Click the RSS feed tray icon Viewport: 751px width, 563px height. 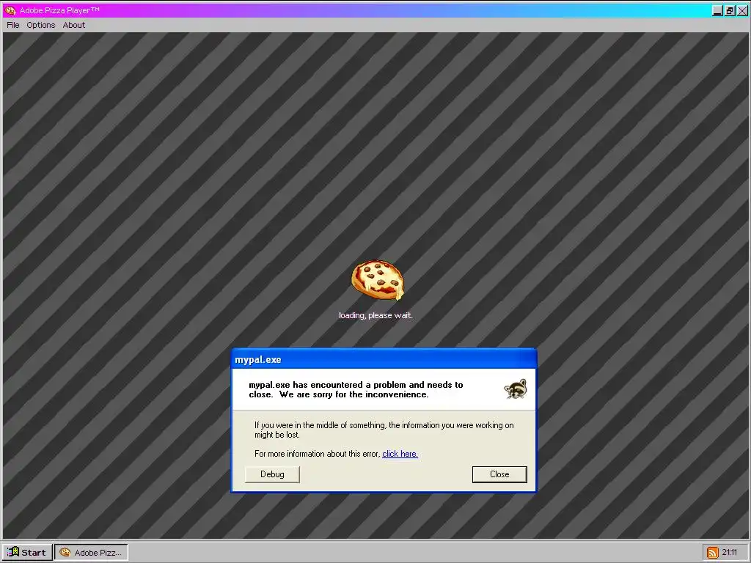click(713, 553)
